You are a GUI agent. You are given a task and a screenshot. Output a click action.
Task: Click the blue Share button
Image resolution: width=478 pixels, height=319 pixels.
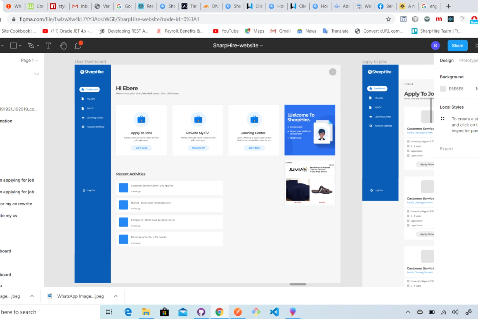pyautogui.click(x=458, y=45)
